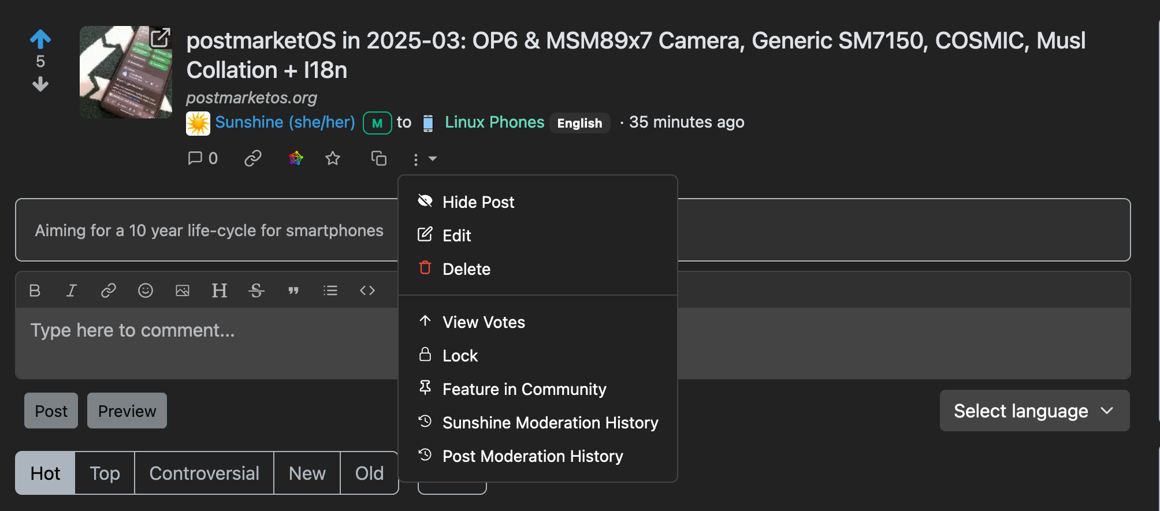Insert code formatting icon

(367, 290)
